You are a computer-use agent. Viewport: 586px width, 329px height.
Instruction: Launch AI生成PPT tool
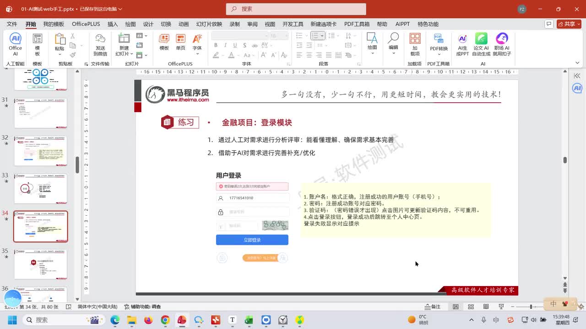[463, 44]
